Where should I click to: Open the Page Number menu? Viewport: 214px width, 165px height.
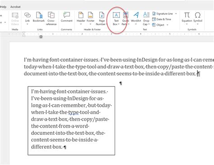point(102,18)
